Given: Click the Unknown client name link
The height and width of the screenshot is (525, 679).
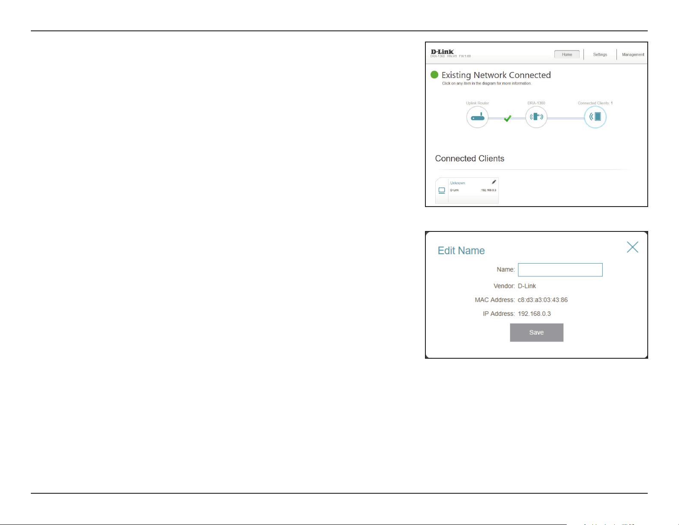Looking at the screenshot, I should [458, 183].
